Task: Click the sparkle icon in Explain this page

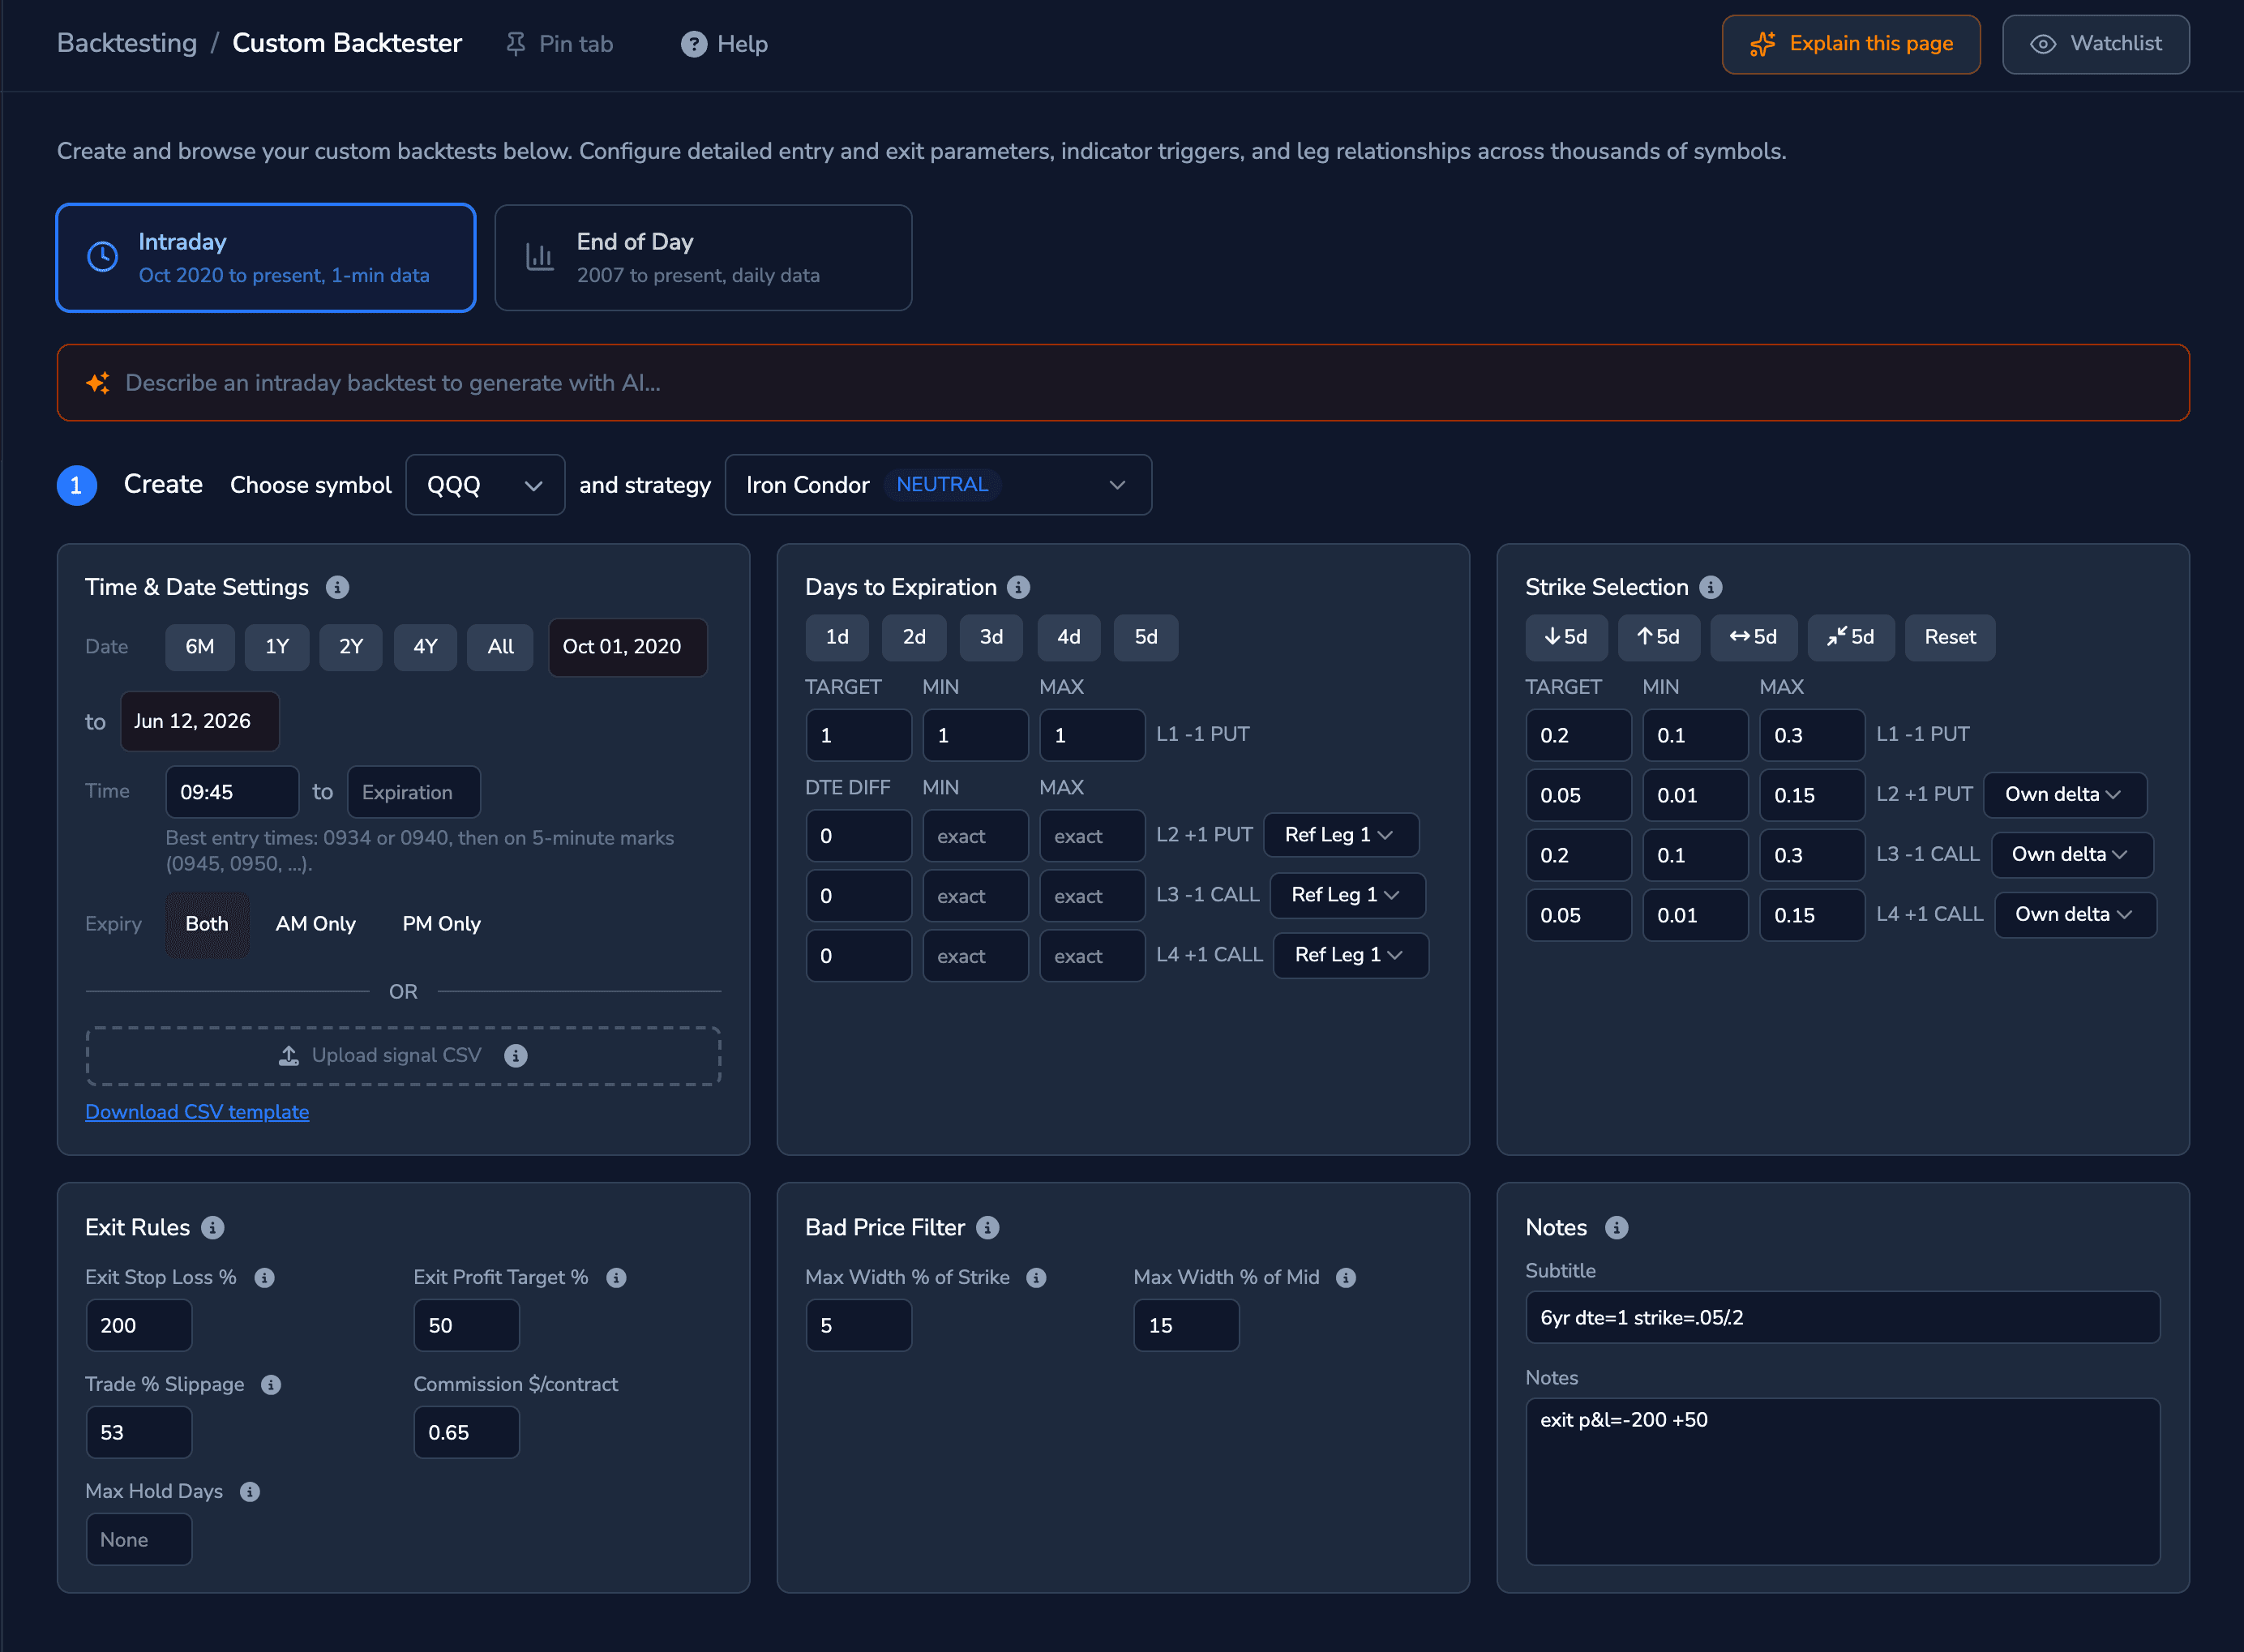Action: point(1763,44)
